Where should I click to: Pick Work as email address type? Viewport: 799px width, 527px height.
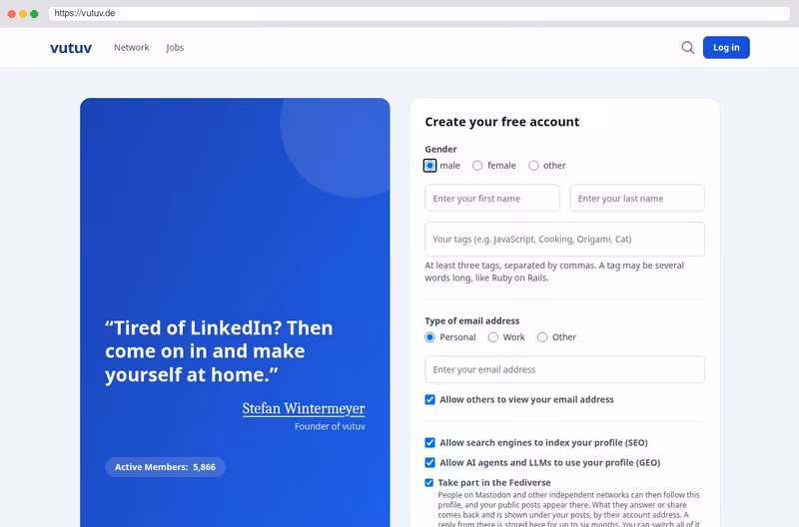point(493,337)
